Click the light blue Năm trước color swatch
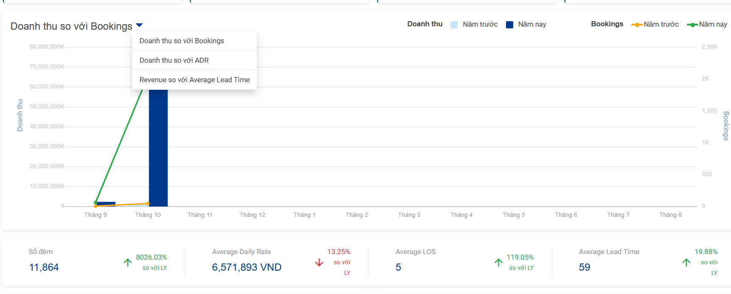The width and height of the screenshot is (731, 294). (x=454, y=25)
